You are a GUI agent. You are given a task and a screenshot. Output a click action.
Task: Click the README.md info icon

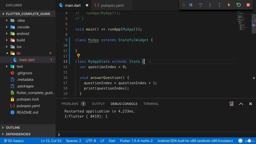[x=12, y=112]
